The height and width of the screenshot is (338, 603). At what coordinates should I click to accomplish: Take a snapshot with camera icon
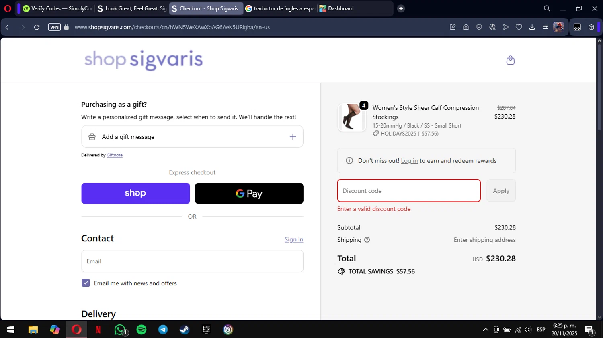(466, 27)
